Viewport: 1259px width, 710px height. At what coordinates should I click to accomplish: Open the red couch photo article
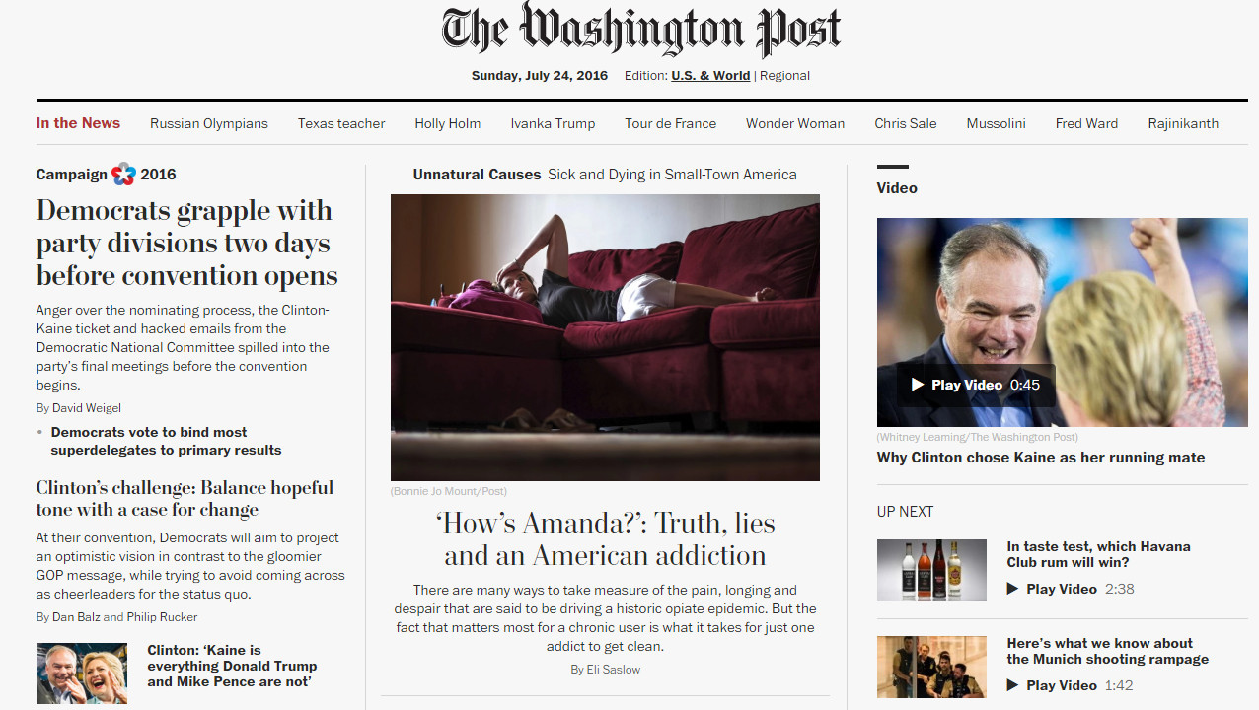[605, 337]
